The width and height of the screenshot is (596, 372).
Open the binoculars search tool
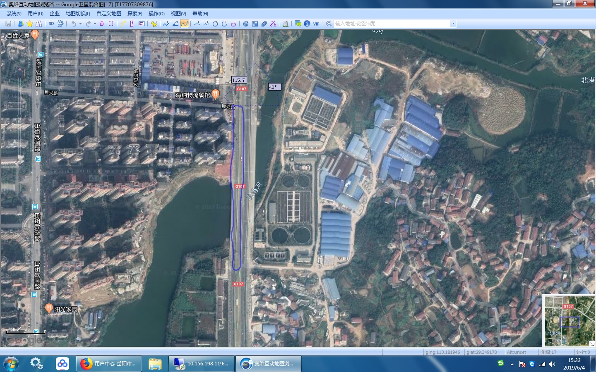point(39,24)
